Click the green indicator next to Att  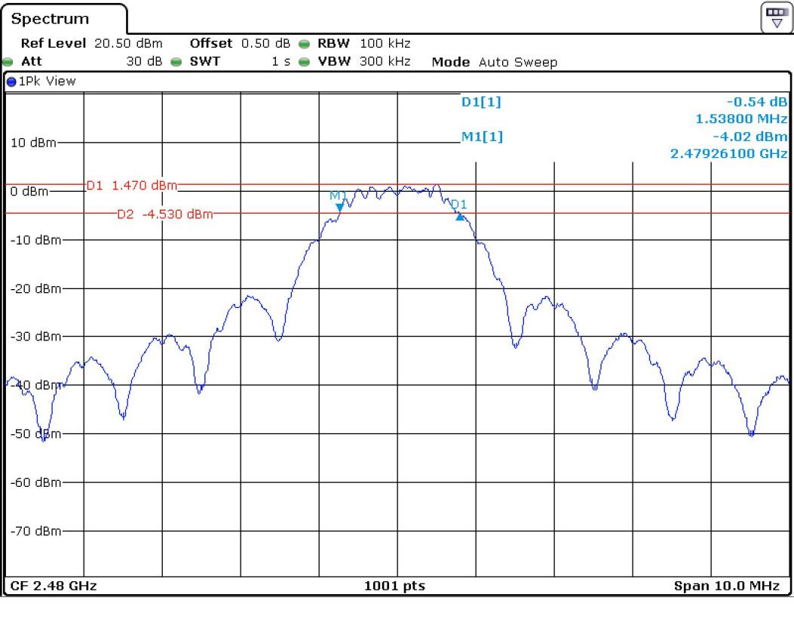coord(8,62)
